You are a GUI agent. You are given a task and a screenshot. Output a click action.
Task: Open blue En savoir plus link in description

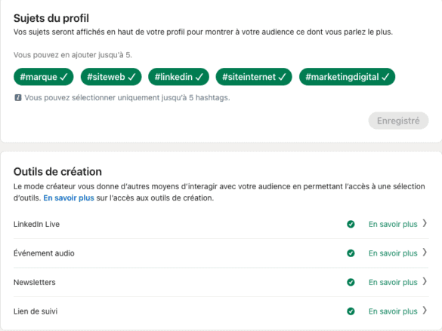(69, 198)
